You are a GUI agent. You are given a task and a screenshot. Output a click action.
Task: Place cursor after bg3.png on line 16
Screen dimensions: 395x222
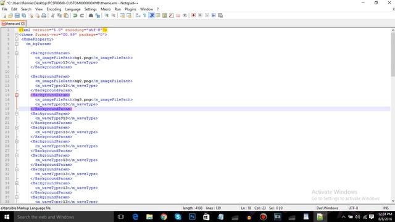tap(91, 100)
